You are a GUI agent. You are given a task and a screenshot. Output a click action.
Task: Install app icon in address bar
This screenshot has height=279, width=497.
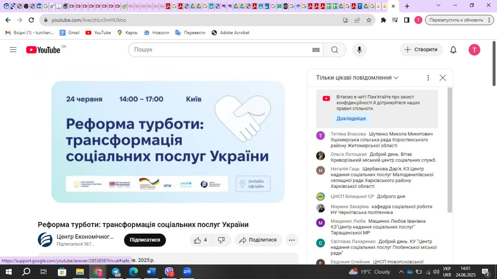(346, 20)
